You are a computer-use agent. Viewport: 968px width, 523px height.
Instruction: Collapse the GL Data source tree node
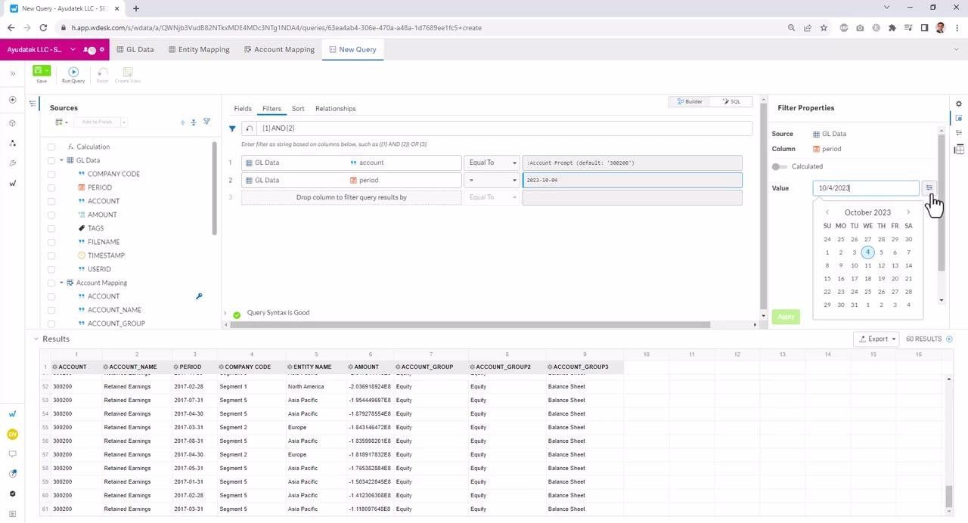tap(61, 160)
